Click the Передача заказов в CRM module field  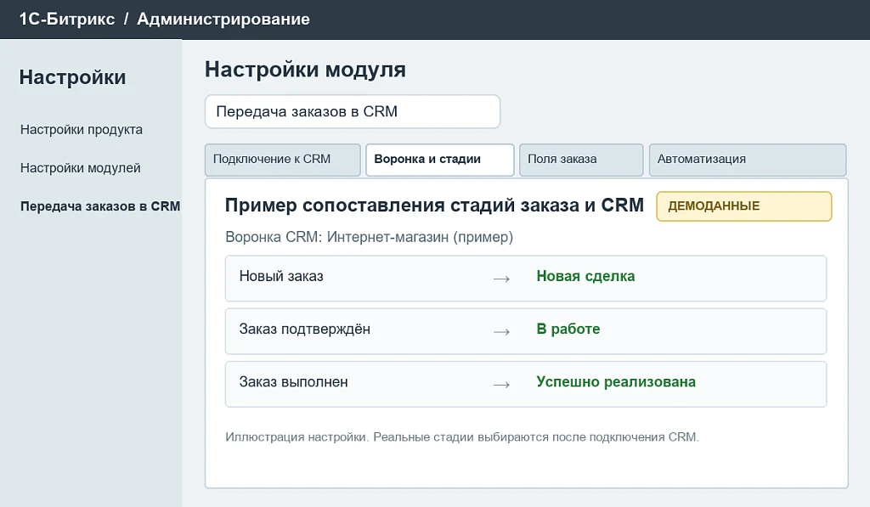pyautogui.click(x=353, y=111)
